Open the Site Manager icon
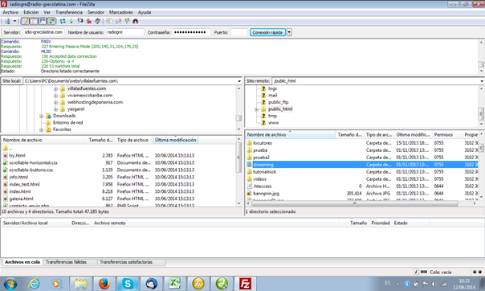The image size is (485, 291). 6,21
